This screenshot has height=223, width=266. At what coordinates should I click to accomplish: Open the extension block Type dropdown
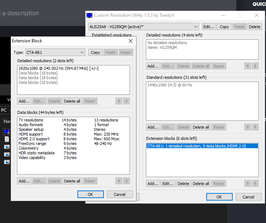(x=55, y=52)
